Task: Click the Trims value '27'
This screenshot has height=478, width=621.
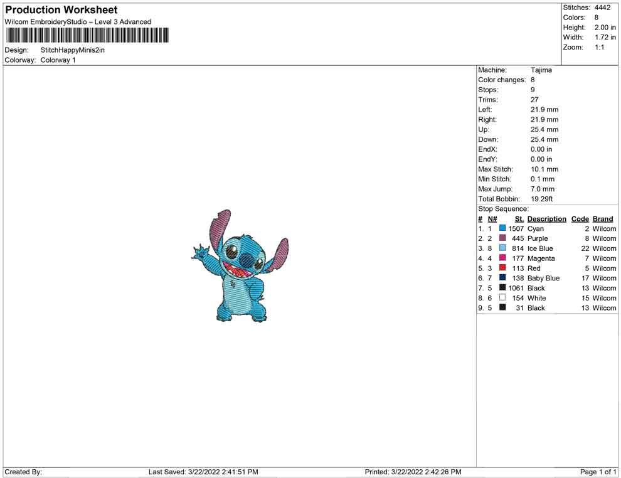Action: pos(534,100)
